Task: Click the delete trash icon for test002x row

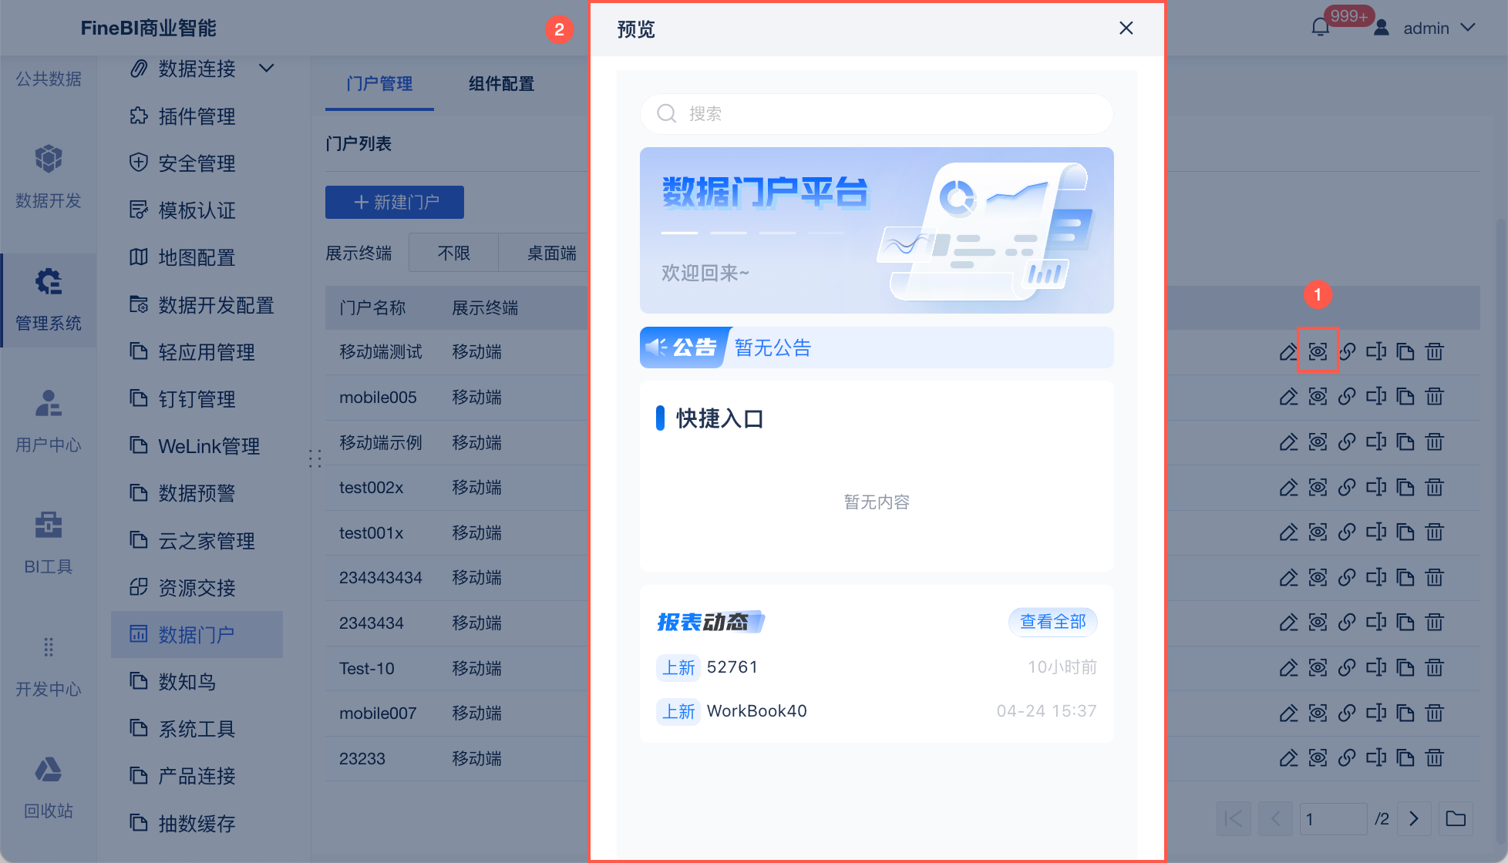Action: pos(1434,487)
